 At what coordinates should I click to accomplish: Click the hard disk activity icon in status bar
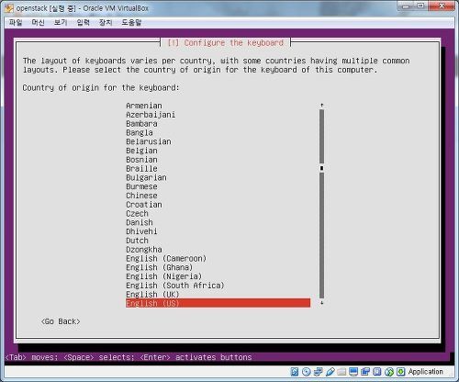(295, 372)
